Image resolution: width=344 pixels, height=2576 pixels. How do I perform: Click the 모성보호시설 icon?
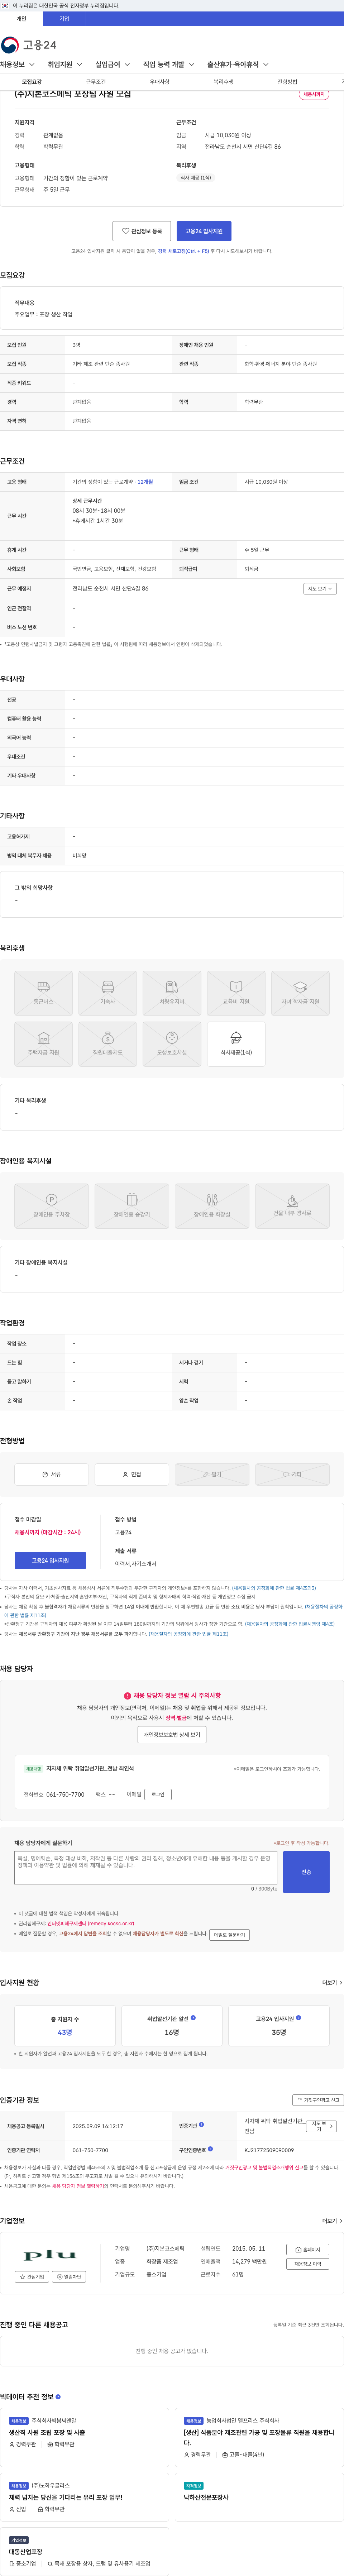[172, 1044]
